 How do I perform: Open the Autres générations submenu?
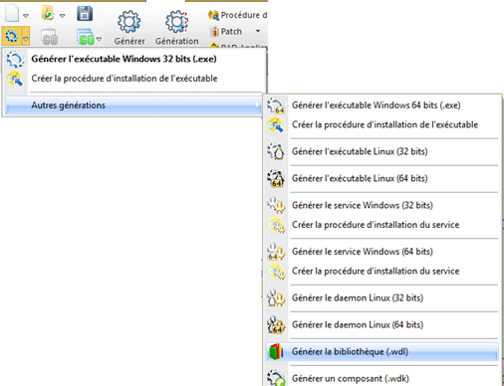click(132, 105)
